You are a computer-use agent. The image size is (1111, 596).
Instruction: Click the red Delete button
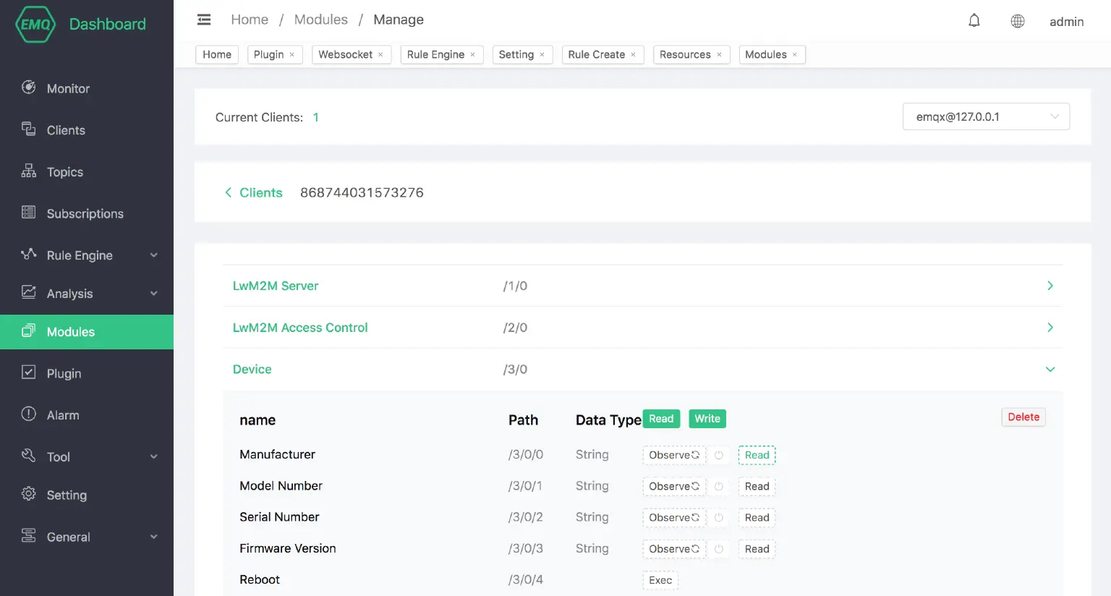click(1023, 417)
